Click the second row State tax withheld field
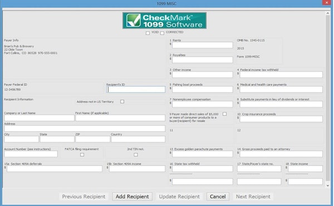Viewport: 334px width, 206px height. (203, 182)
